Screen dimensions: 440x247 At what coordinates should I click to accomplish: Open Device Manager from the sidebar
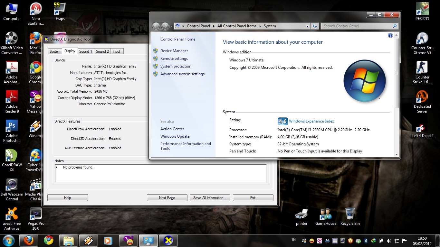click(174, 51)
